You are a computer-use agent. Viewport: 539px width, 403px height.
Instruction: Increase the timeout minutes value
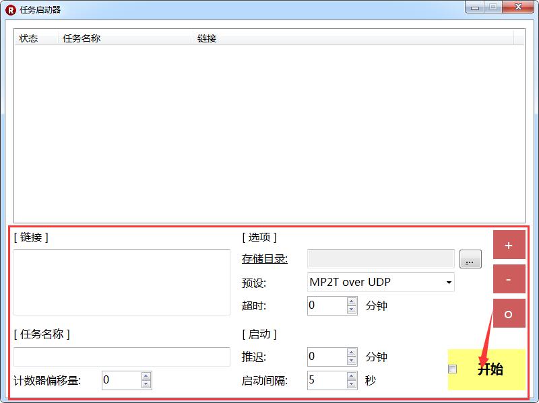tap(352, 301)
